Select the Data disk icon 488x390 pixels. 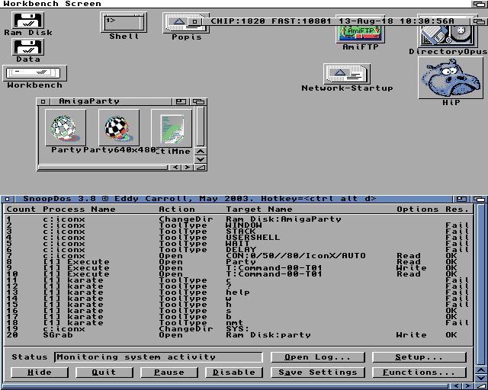tap(28, 47)
